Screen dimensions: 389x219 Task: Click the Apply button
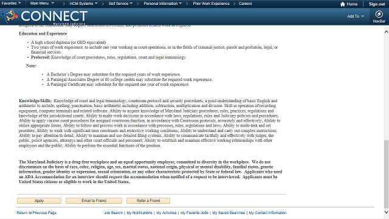(39, 201)
